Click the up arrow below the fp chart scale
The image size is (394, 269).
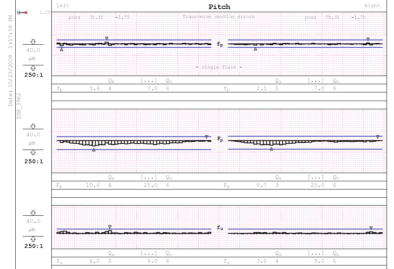coord(33,68)
